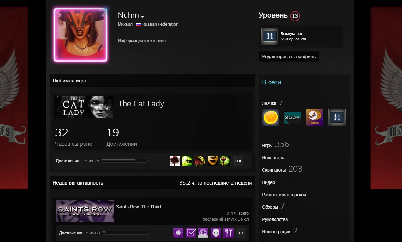View the purple mask Saints Row achievement

click(x=216, y=233)
